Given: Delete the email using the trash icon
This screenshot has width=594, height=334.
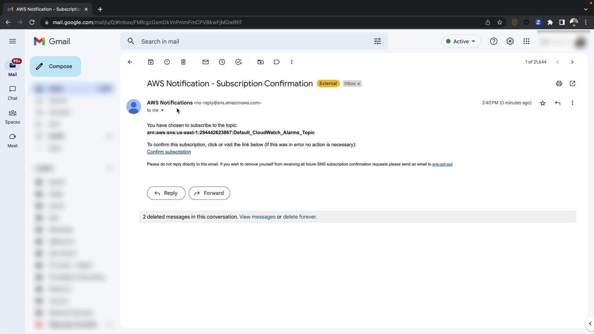Looking at the screenshot, I should tap(183, 62).
